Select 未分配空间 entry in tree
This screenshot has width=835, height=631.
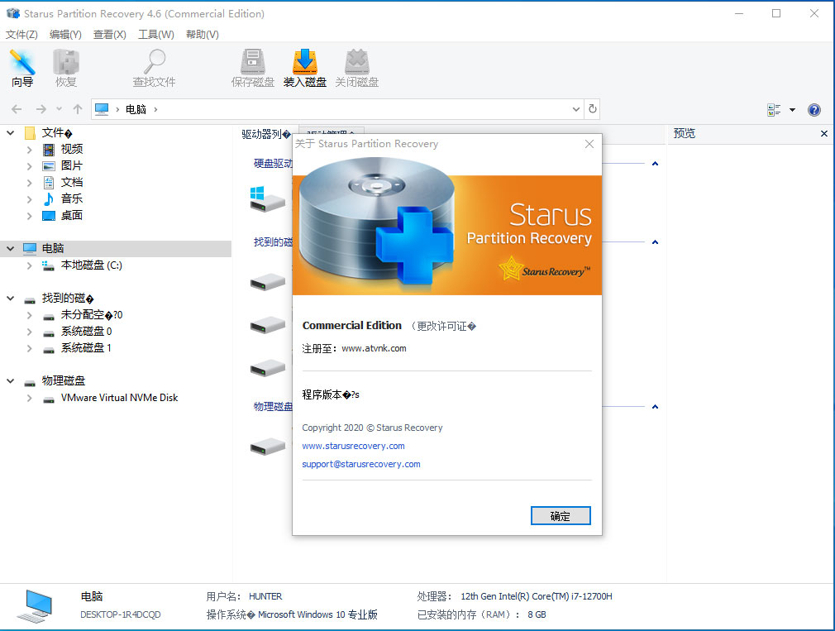[91, 315]
